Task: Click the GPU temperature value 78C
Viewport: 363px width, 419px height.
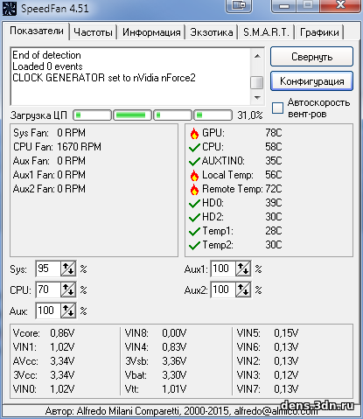Action: click(274, 133)
